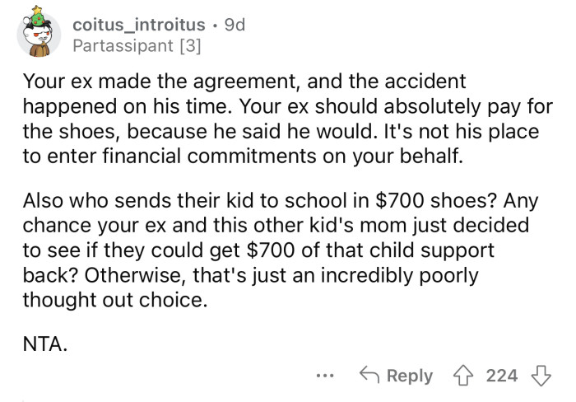Click the Reply text label

[x=409, y=376]
